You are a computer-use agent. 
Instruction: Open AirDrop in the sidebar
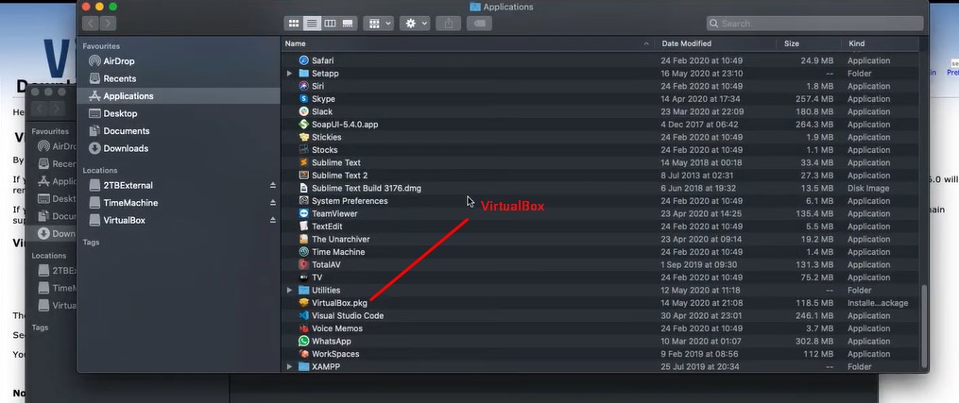[x=179, y=61]
